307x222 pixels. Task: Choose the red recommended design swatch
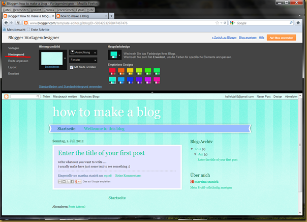click(x=112, y=71)
